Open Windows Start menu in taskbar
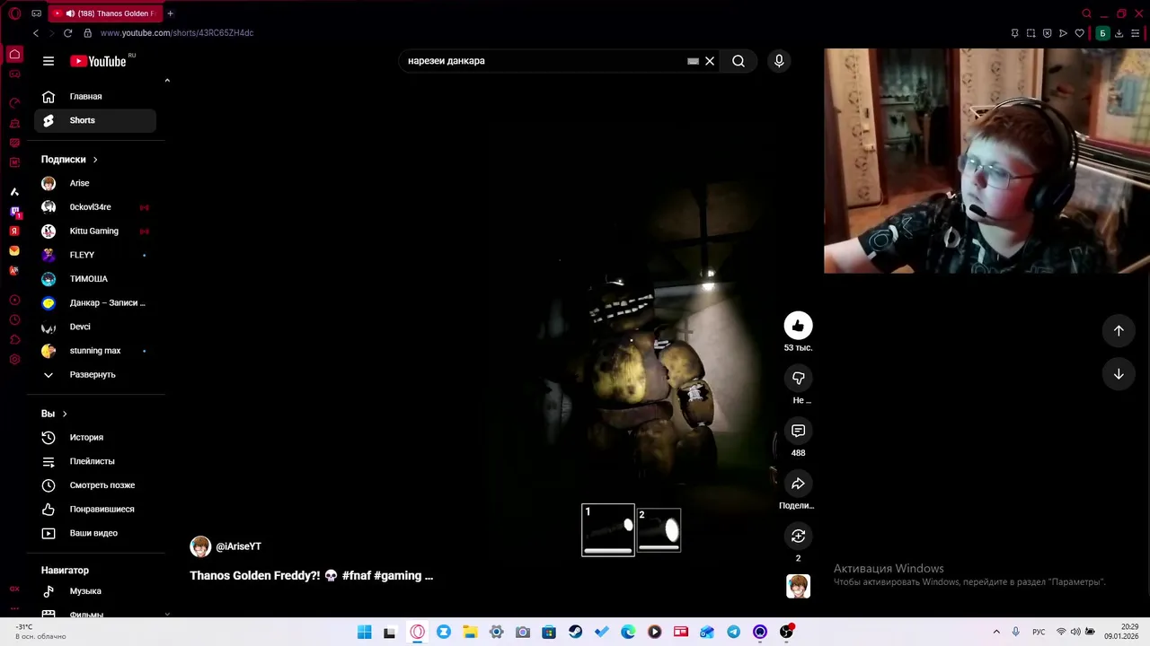Viewport: 1150px width, 646px height. (364, 633)
